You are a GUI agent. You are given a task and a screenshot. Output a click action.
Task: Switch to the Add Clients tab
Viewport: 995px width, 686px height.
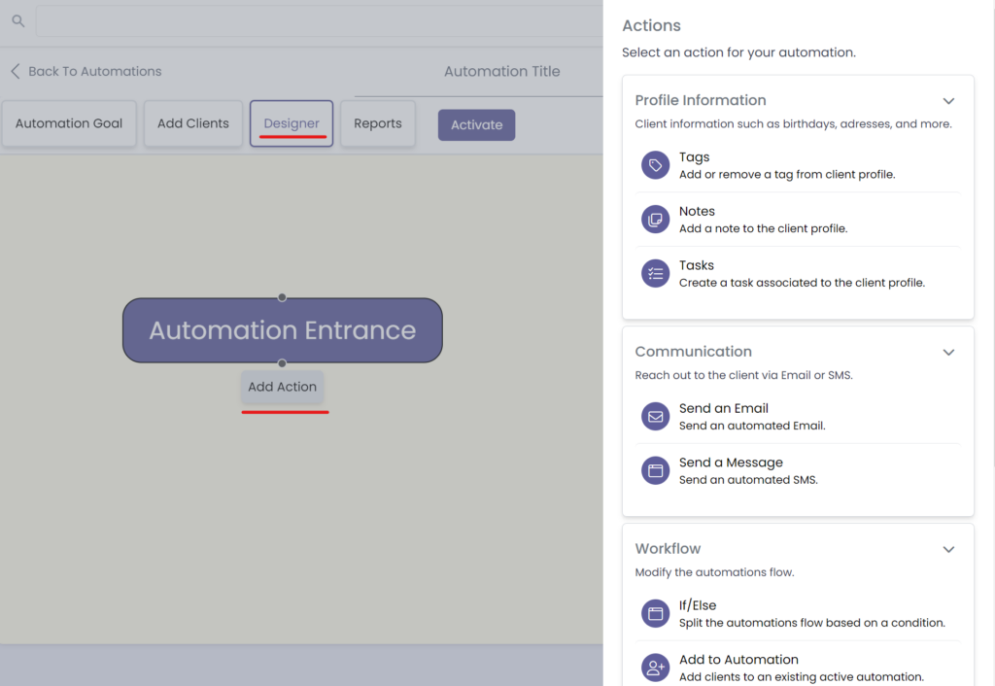point(192,123)
